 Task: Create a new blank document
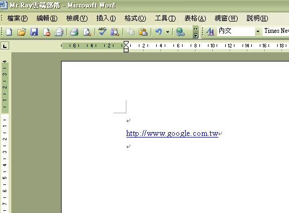pos(9,32)
